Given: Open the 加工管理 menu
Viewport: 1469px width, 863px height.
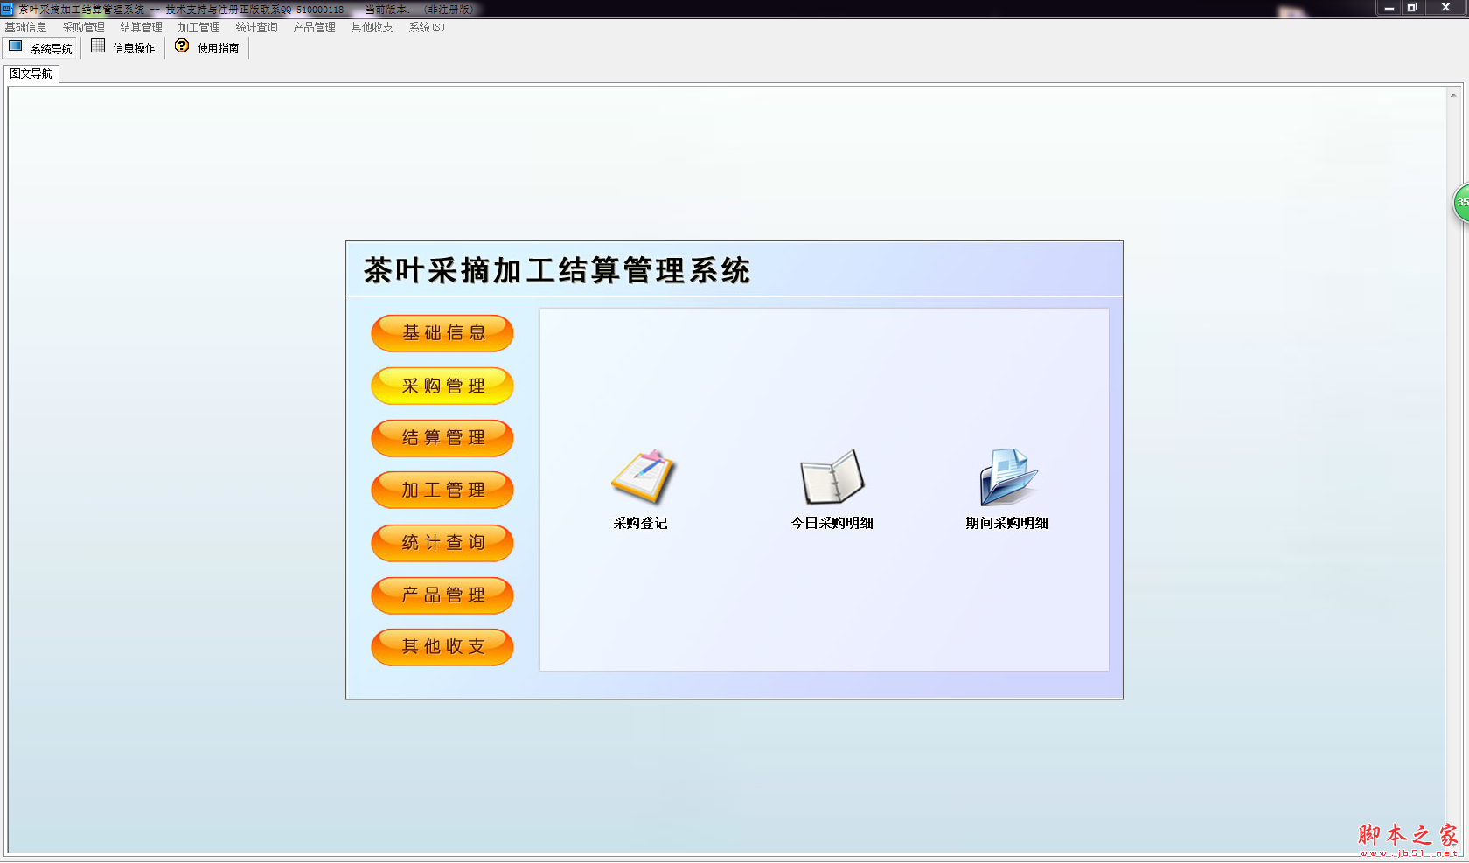Looking at the screenshot, I should pyautogui.click(x=198, y=27).
